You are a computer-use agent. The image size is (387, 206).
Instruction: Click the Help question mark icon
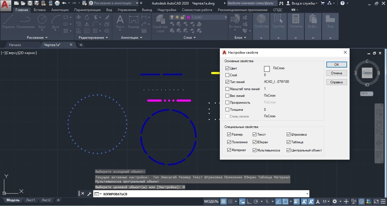343,3
